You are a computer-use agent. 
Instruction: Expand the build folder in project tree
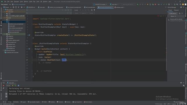(x=5, y=18)
